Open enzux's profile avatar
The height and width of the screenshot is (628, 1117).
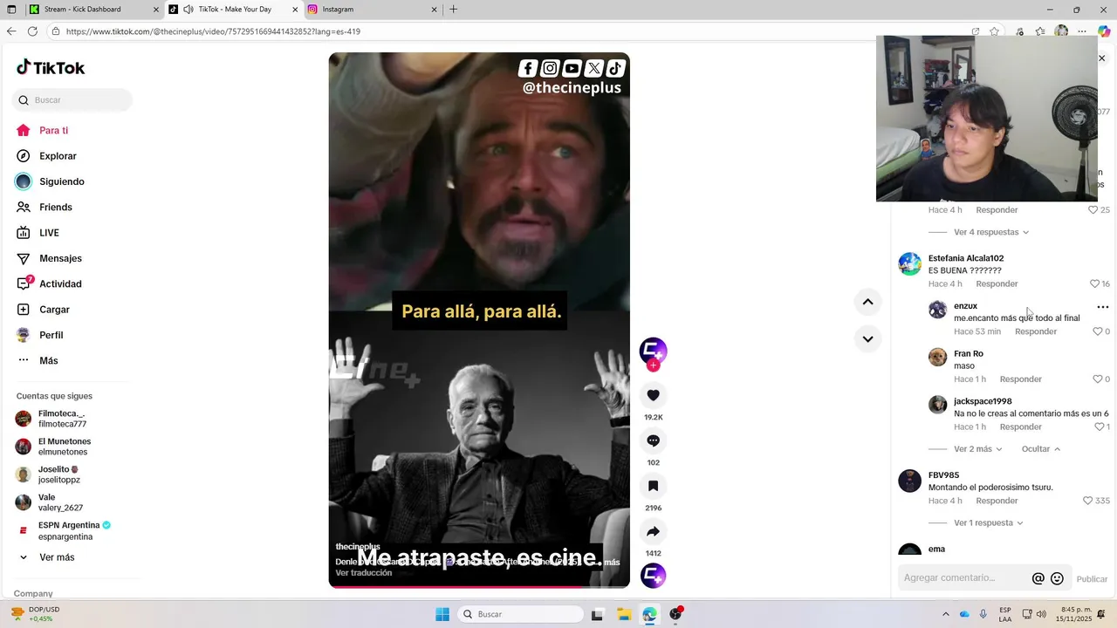click(937, 310)
